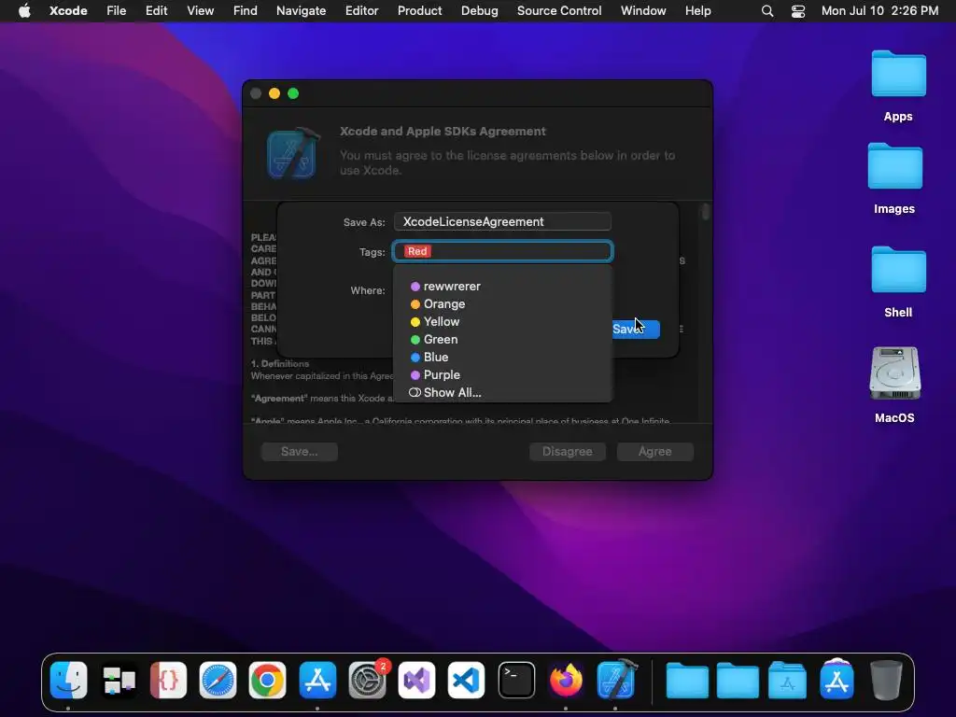Open Google Chrome in the Dock
This screenshot has width=956, height=717.
[x=267, y=680]
